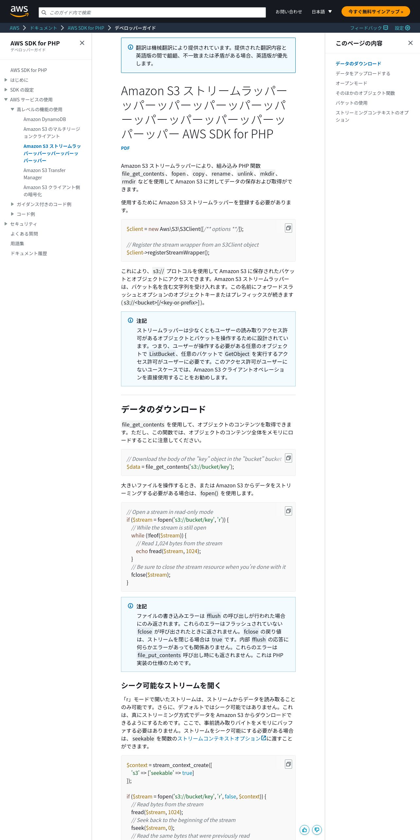Click the search field このガイド内で検索
Screen dimensions: 420x840
pyautogui.click(x=152, y=12)
